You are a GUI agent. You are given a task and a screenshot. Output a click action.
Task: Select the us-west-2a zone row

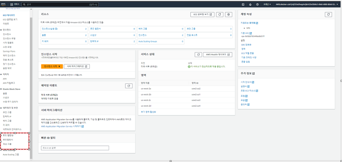[186, 89]
